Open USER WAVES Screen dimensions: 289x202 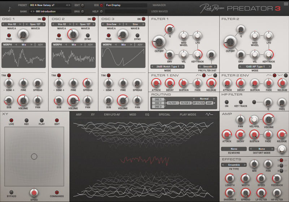159,12
